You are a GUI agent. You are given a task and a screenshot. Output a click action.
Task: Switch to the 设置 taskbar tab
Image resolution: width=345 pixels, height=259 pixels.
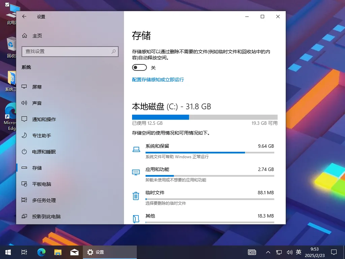[109, 252]
